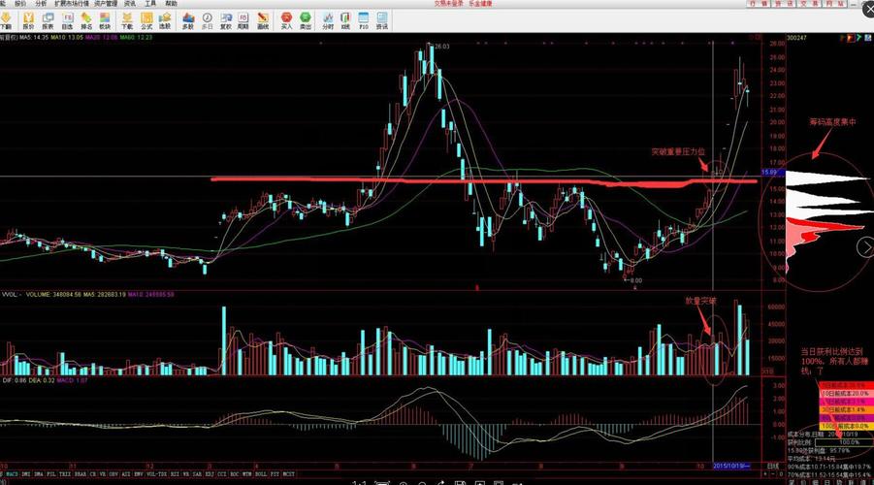Select the MACD indicator tab
Screen dimensions: 874x485
pyautogui.click(x=12, y=474)
